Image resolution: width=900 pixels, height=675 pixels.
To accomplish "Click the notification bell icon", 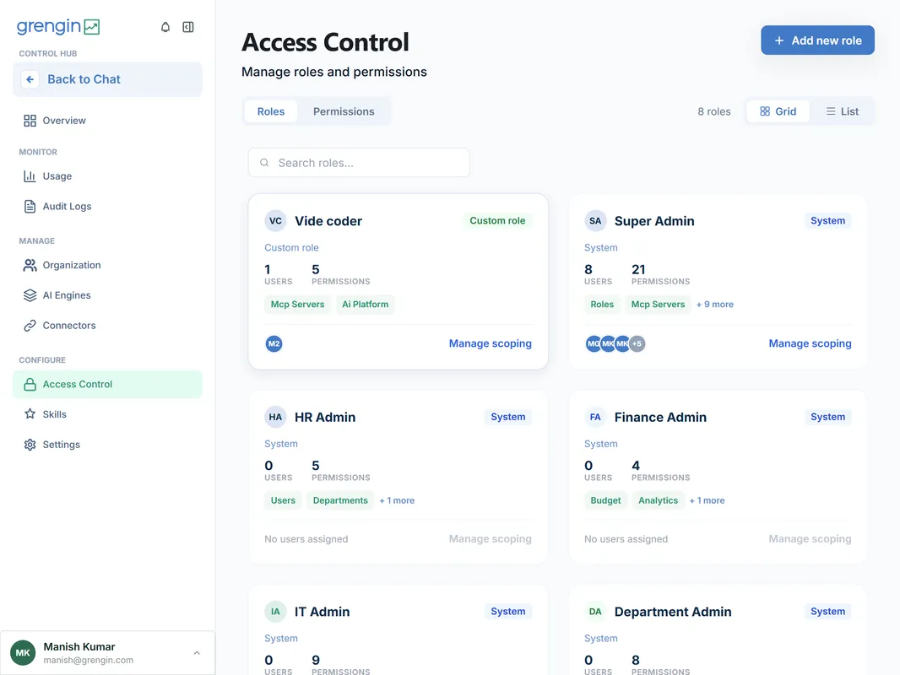I will (x=165, y=27).
